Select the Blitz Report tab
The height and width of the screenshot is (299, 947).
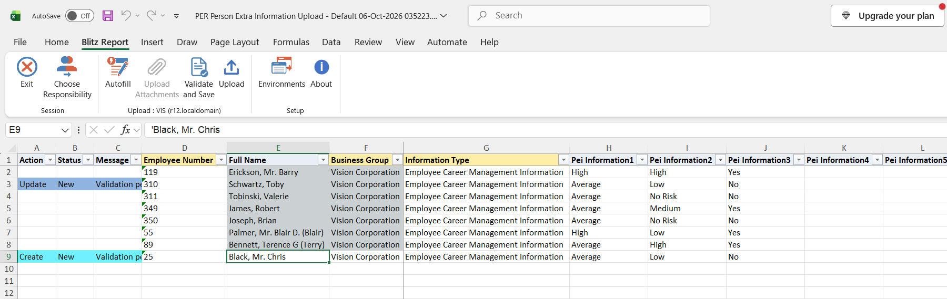(105, 42)
